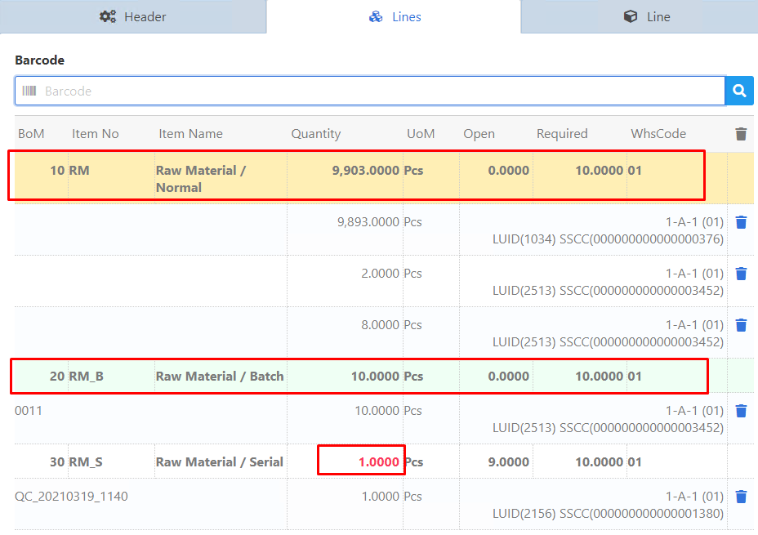Click the Item No column header
Viewport: 758px width, 535px height.
pos(96,134)
